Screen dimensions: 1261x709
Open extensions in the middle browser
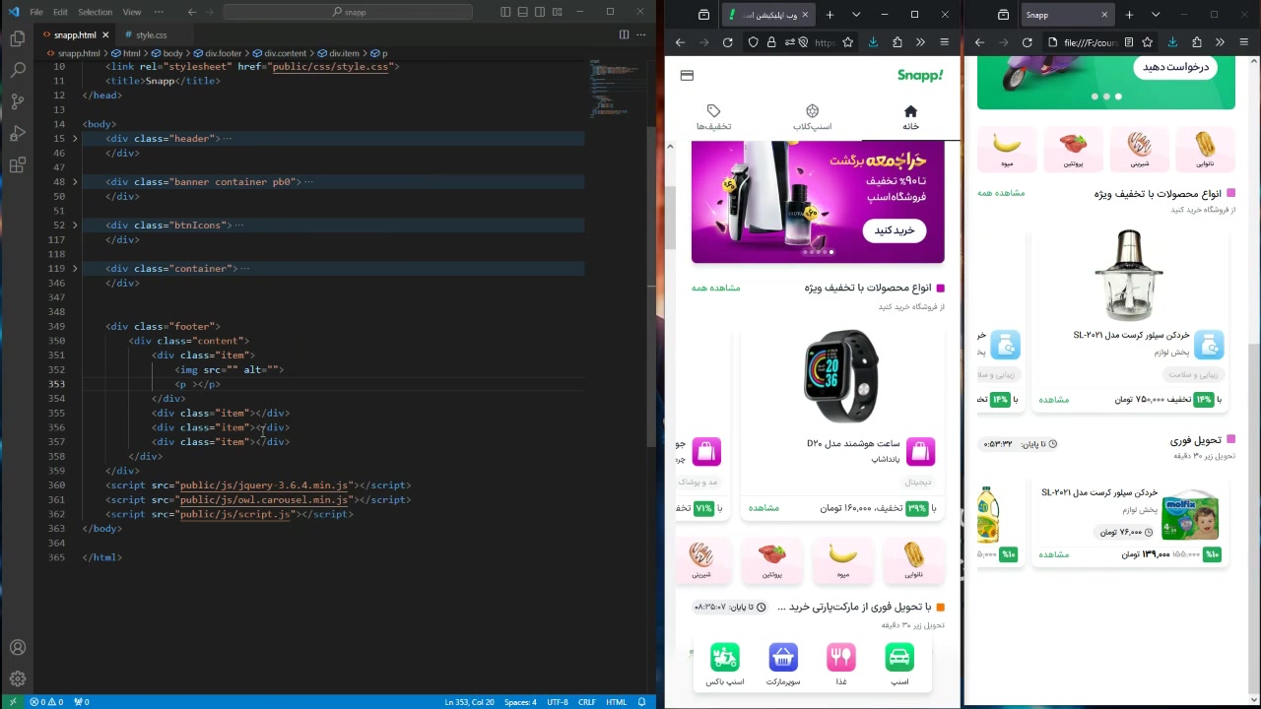coord(896,42)
